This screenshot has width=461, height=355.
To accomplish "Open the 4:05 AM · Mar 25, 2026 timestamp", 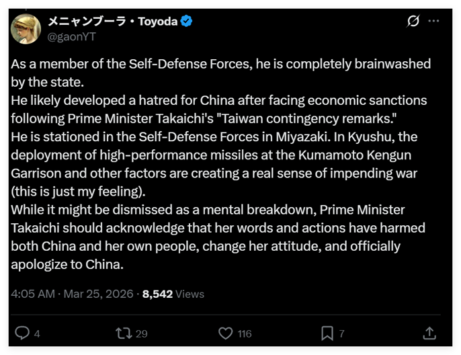I will tap(73, 294).
